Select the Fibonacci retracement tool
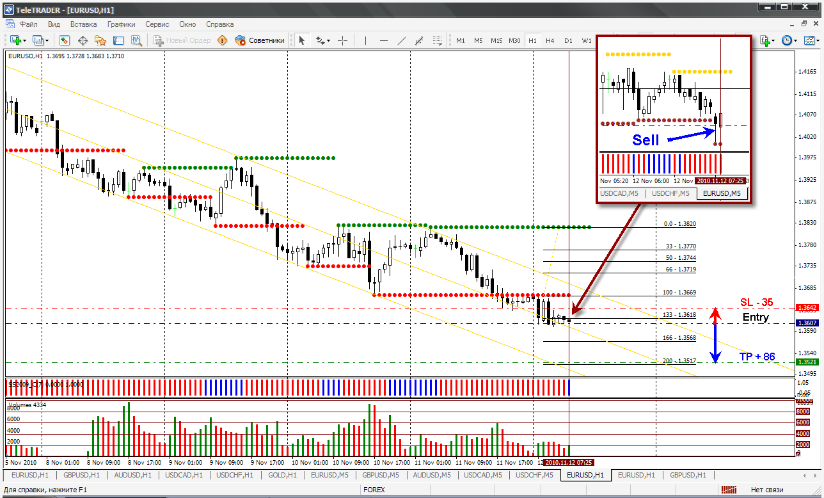824x498 pixels. pos(438,40)
